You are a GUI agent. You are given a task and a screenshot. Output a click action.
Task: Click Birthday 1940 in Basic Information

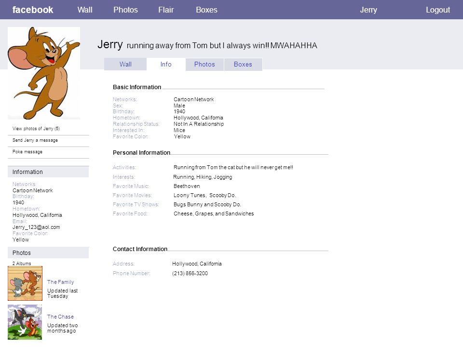pos(179,111)
